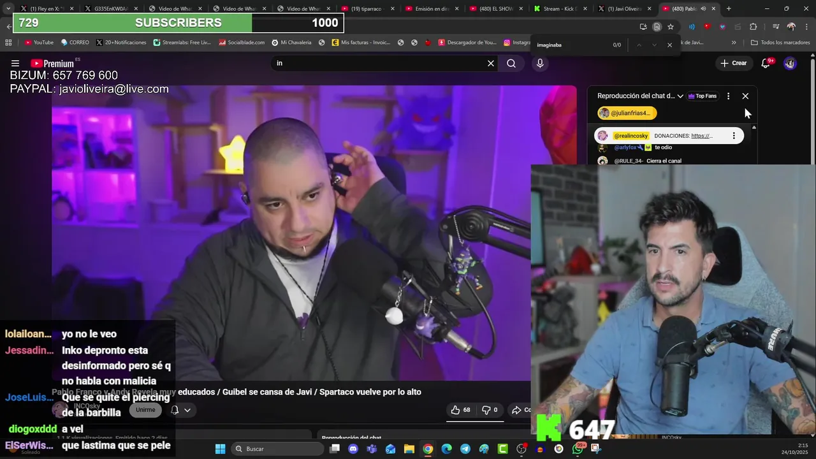This screenshot has height=459, width=816.
Task: Focus the YouTube search input field
Action: (379, 63)
